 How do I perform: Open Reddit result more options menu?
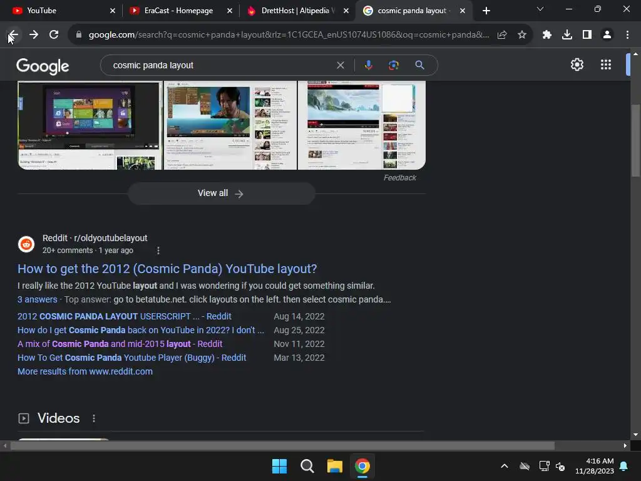pos(158,251)
